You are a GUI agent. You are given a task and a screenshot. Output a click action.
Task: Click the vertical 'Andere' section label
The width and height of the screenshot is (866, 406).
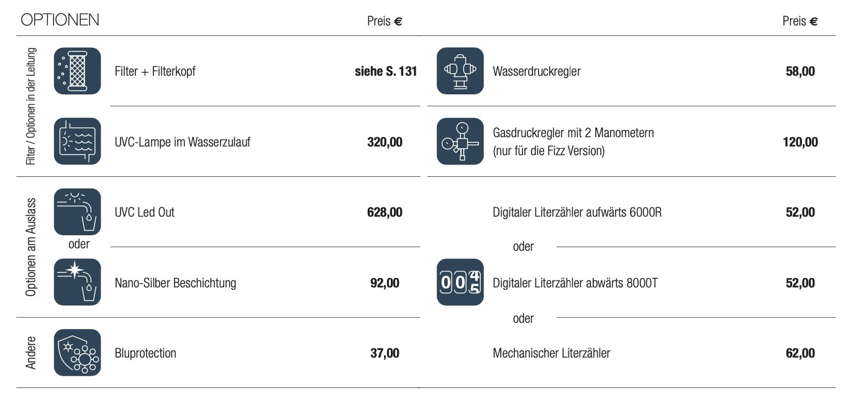click(31, 353)
